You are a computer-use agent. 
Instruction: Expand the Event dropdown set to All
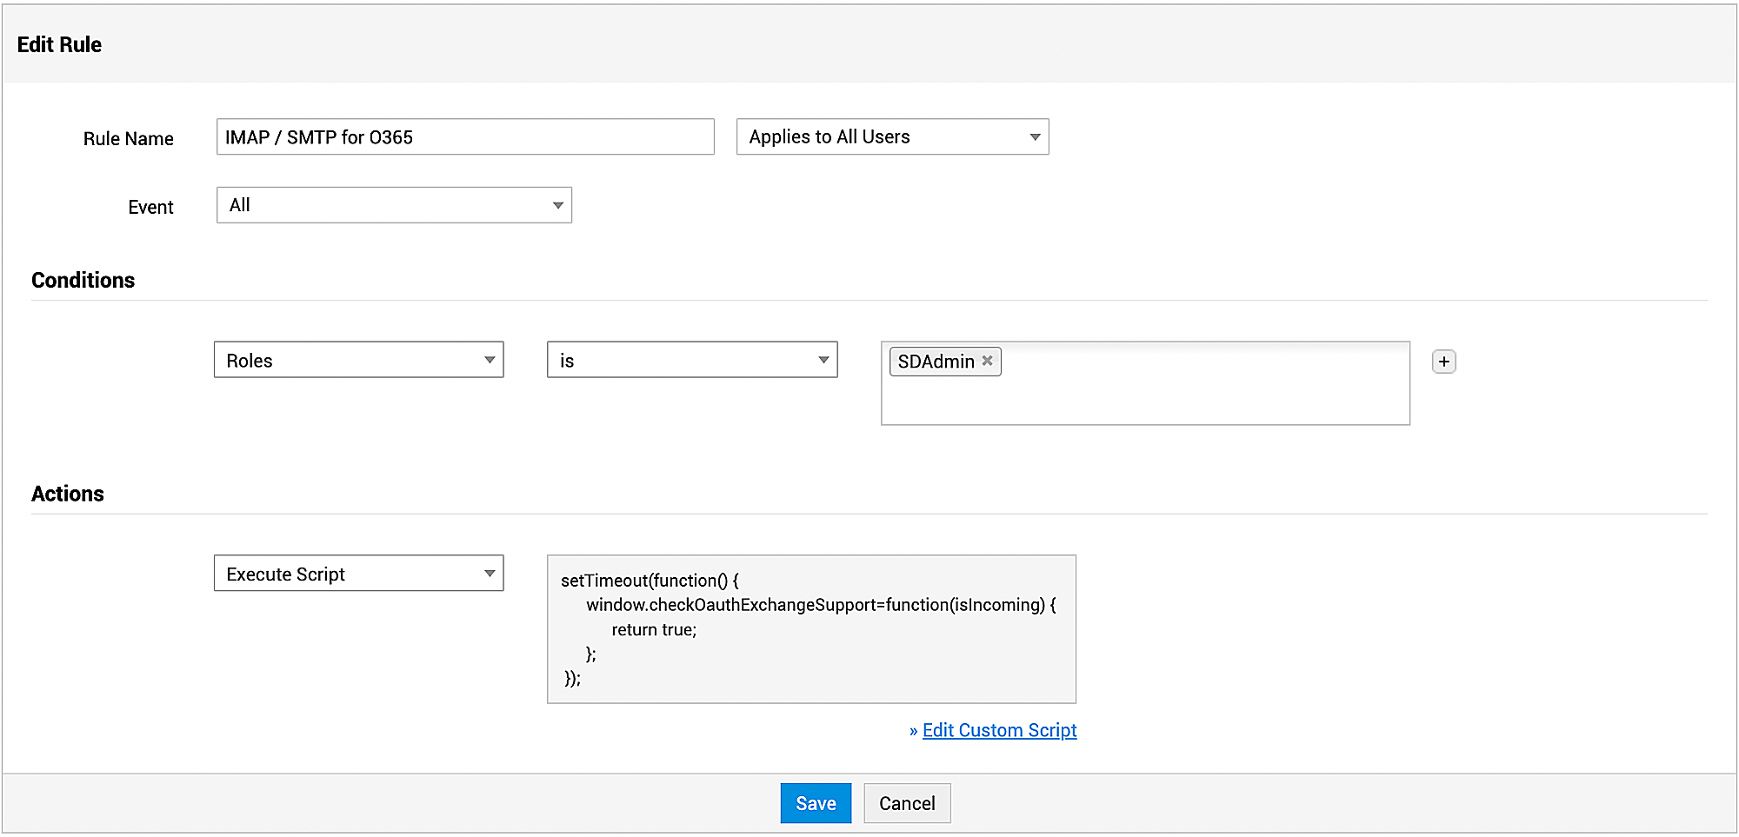[x=394, y=205]
